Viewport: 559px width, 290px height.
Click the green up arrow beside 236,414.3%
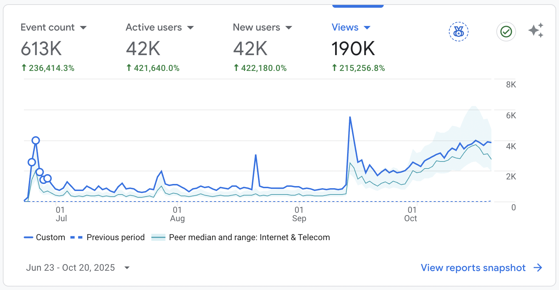click(24, 68)
